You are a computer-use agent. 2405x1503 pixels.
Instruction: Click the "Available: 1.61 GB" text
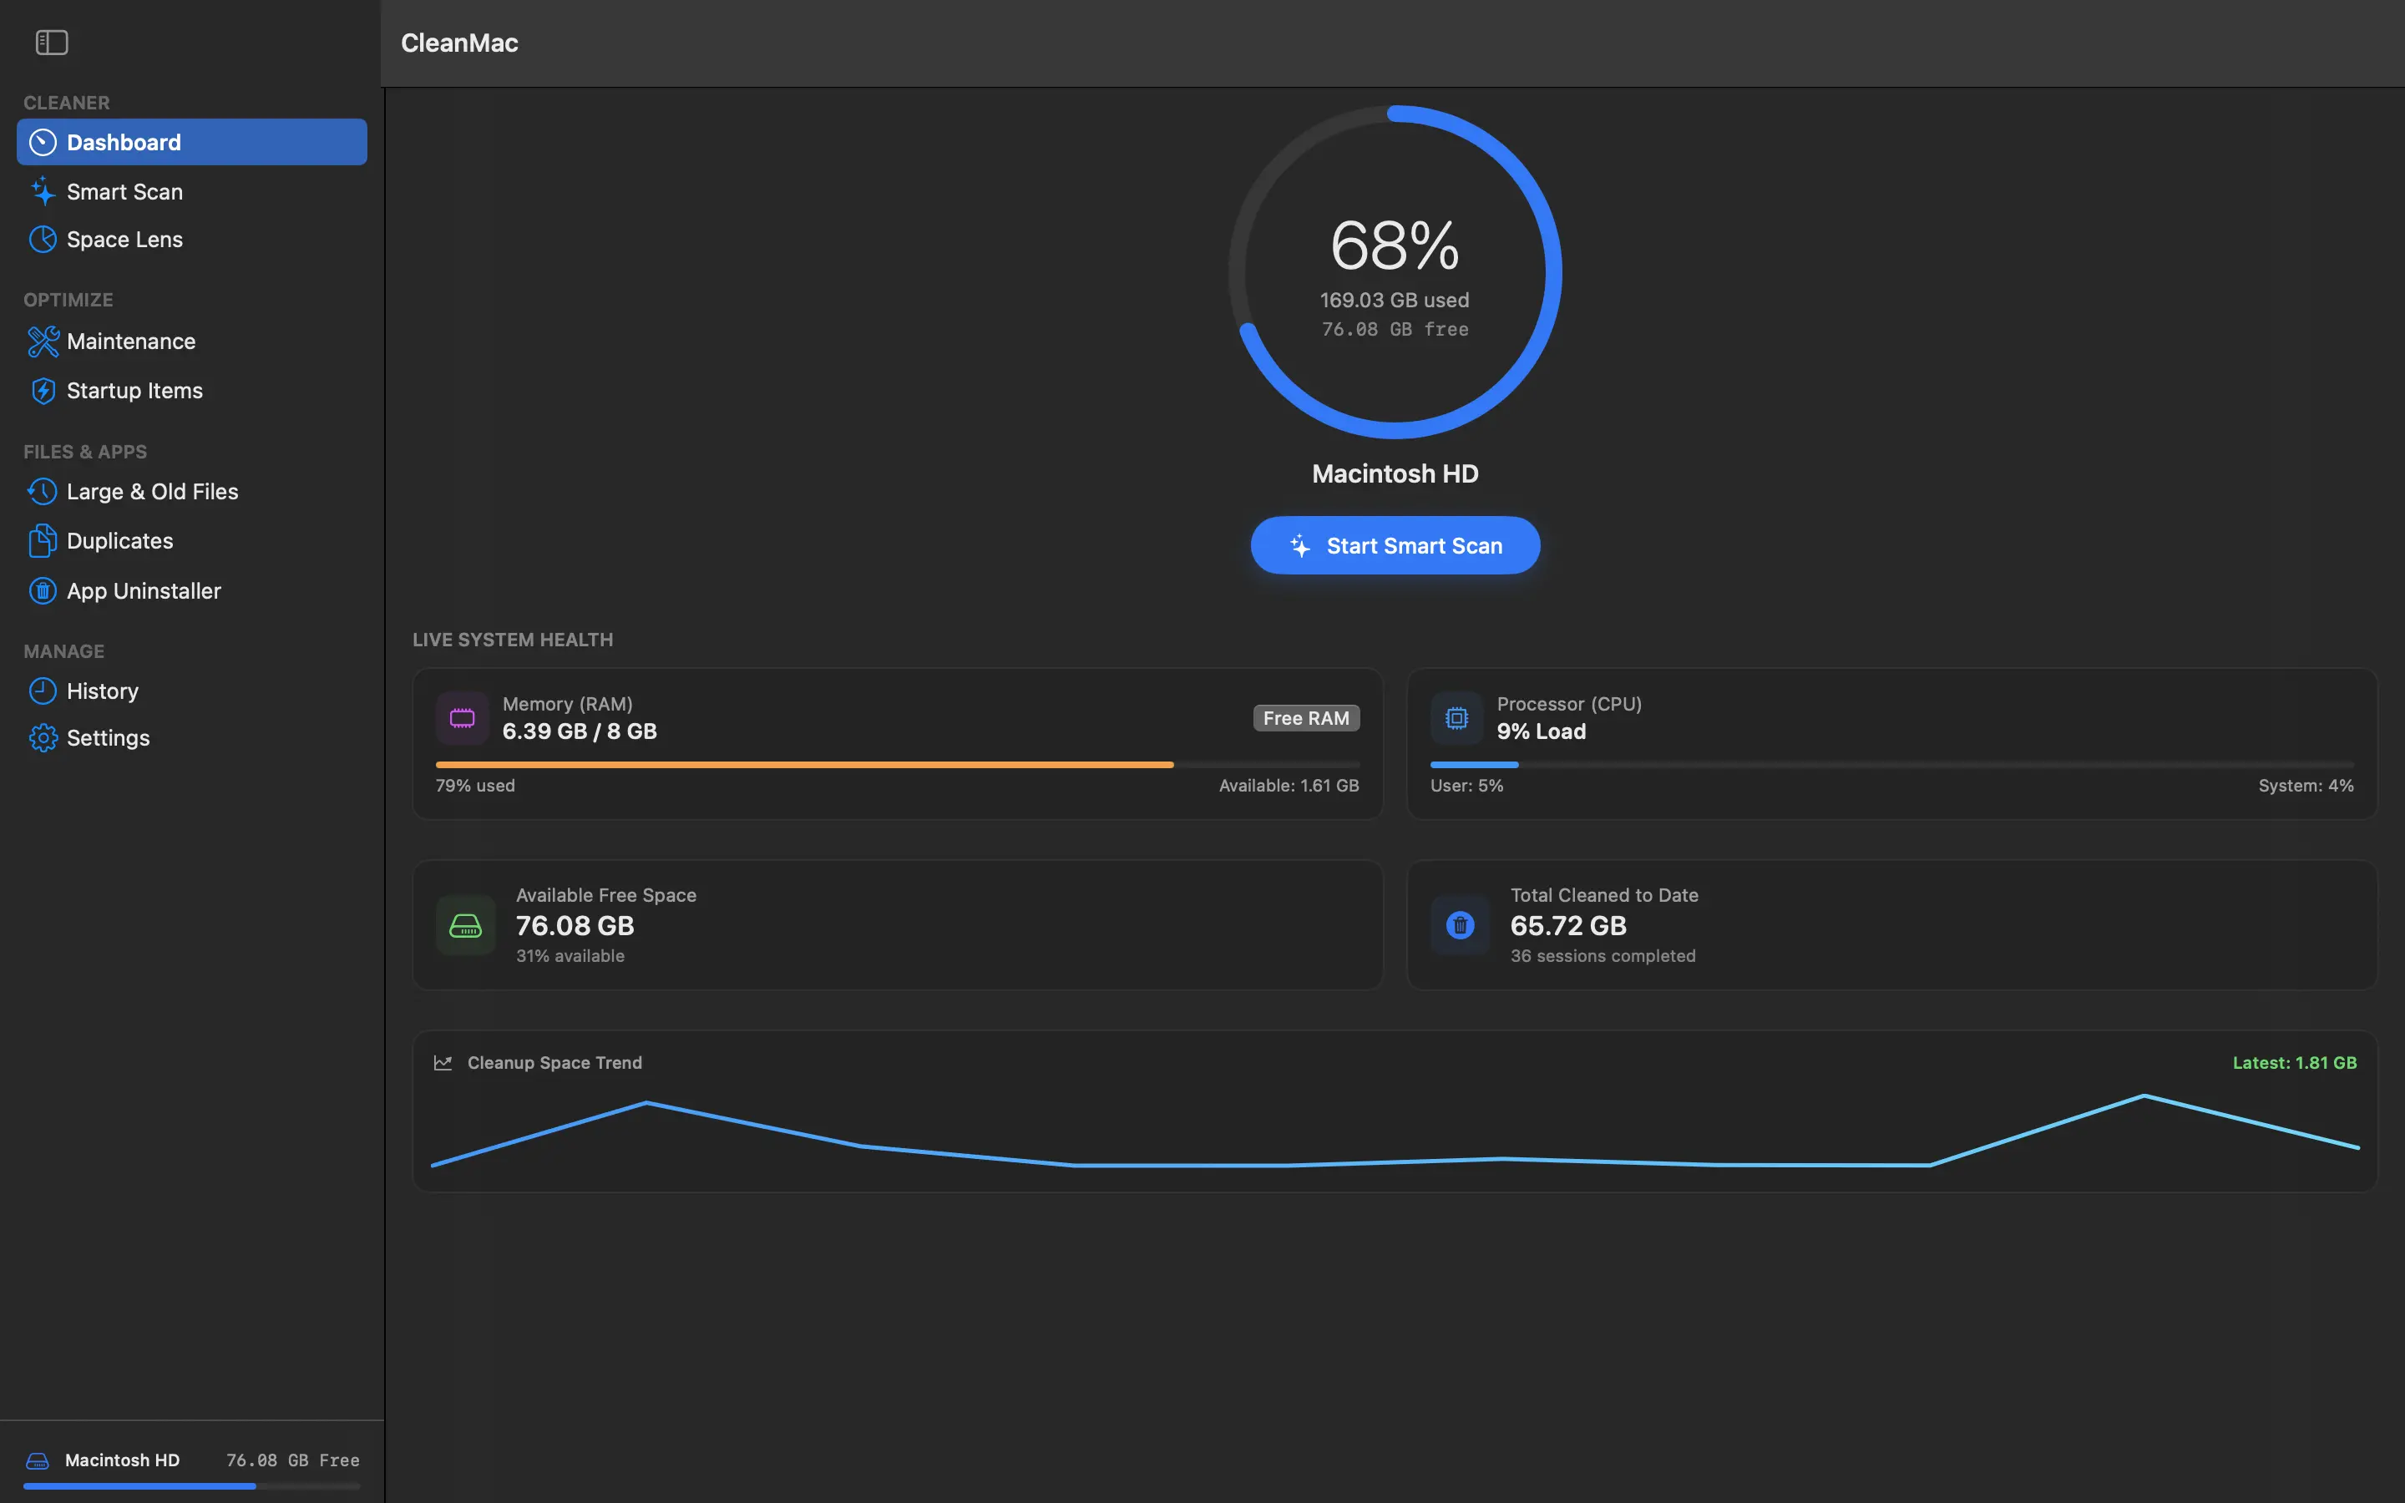tap(1289, 785)
